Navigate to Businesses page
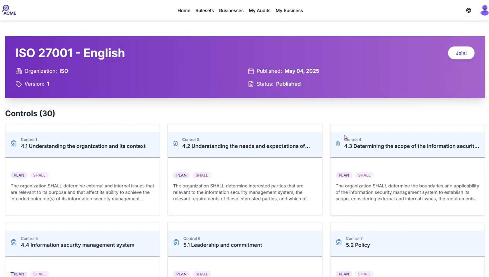 (231, 11)
